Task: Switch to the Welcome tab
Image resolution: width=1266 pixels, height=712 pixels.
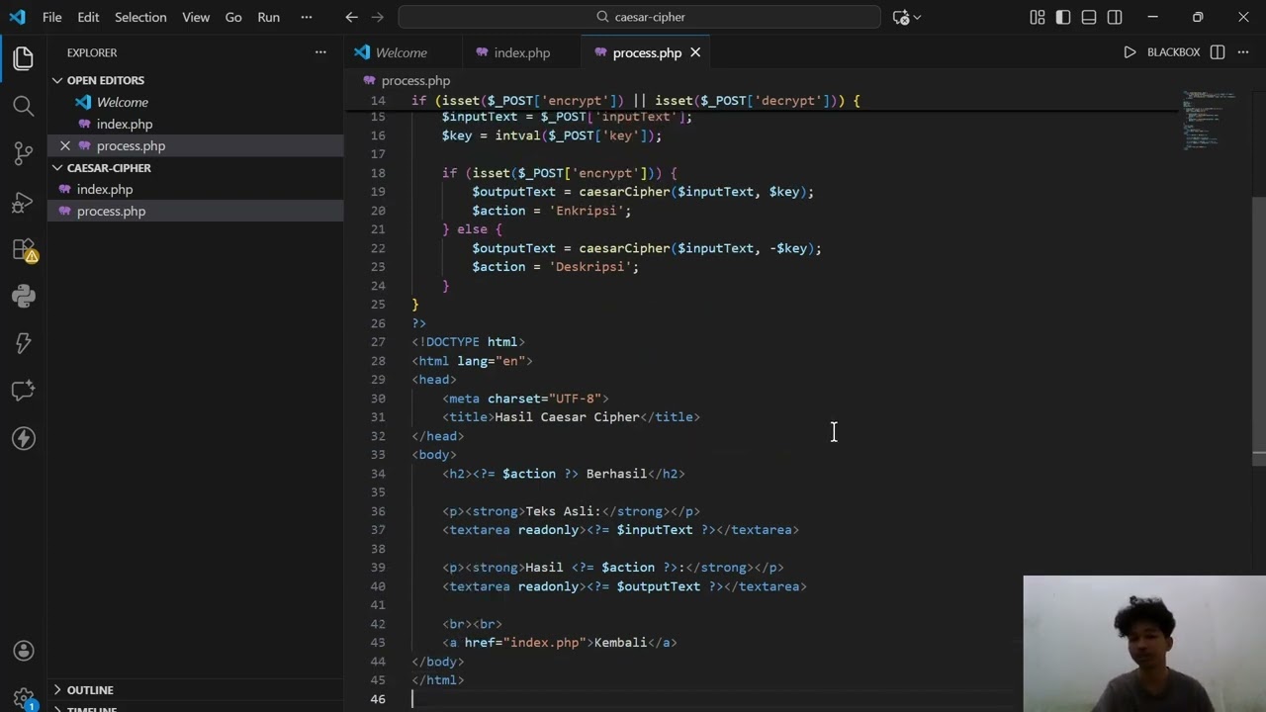Action: tap(401, 52)
